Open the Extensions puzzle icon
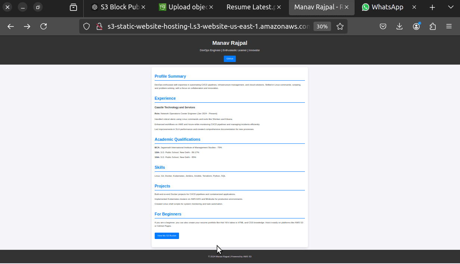Screen dimensions: 460x264 433,27
